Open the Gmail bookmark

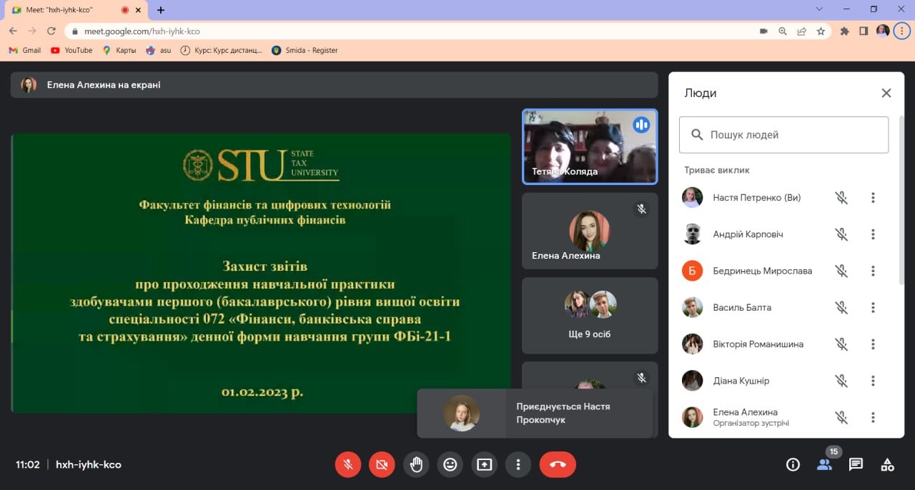pos(25,51)
